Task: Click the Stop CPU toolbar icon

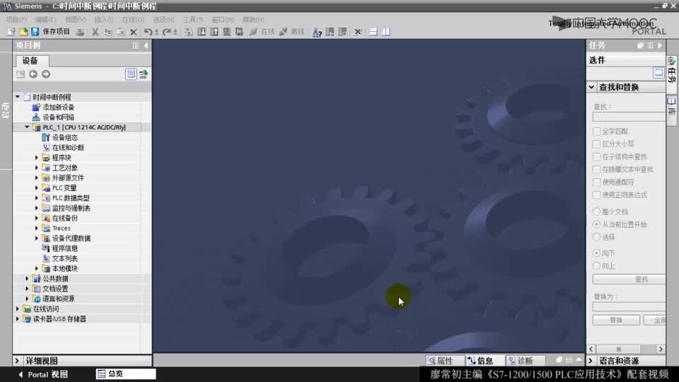Action: [342, 32]
